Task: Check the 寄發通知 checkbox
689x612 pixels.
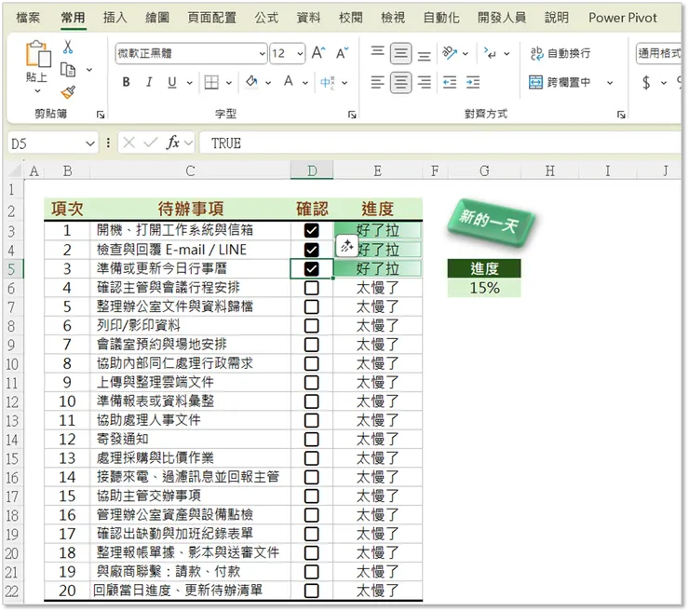Action: (x=312, y=440)
